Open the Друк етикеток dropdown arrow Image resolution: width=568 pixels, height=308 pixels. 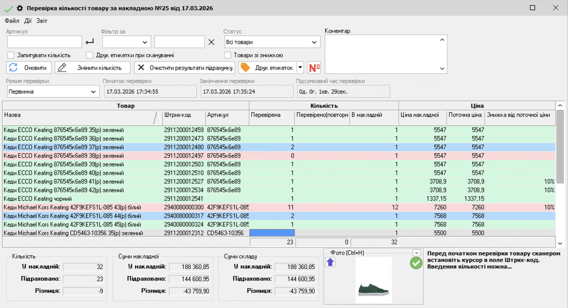tap(300, 67)
